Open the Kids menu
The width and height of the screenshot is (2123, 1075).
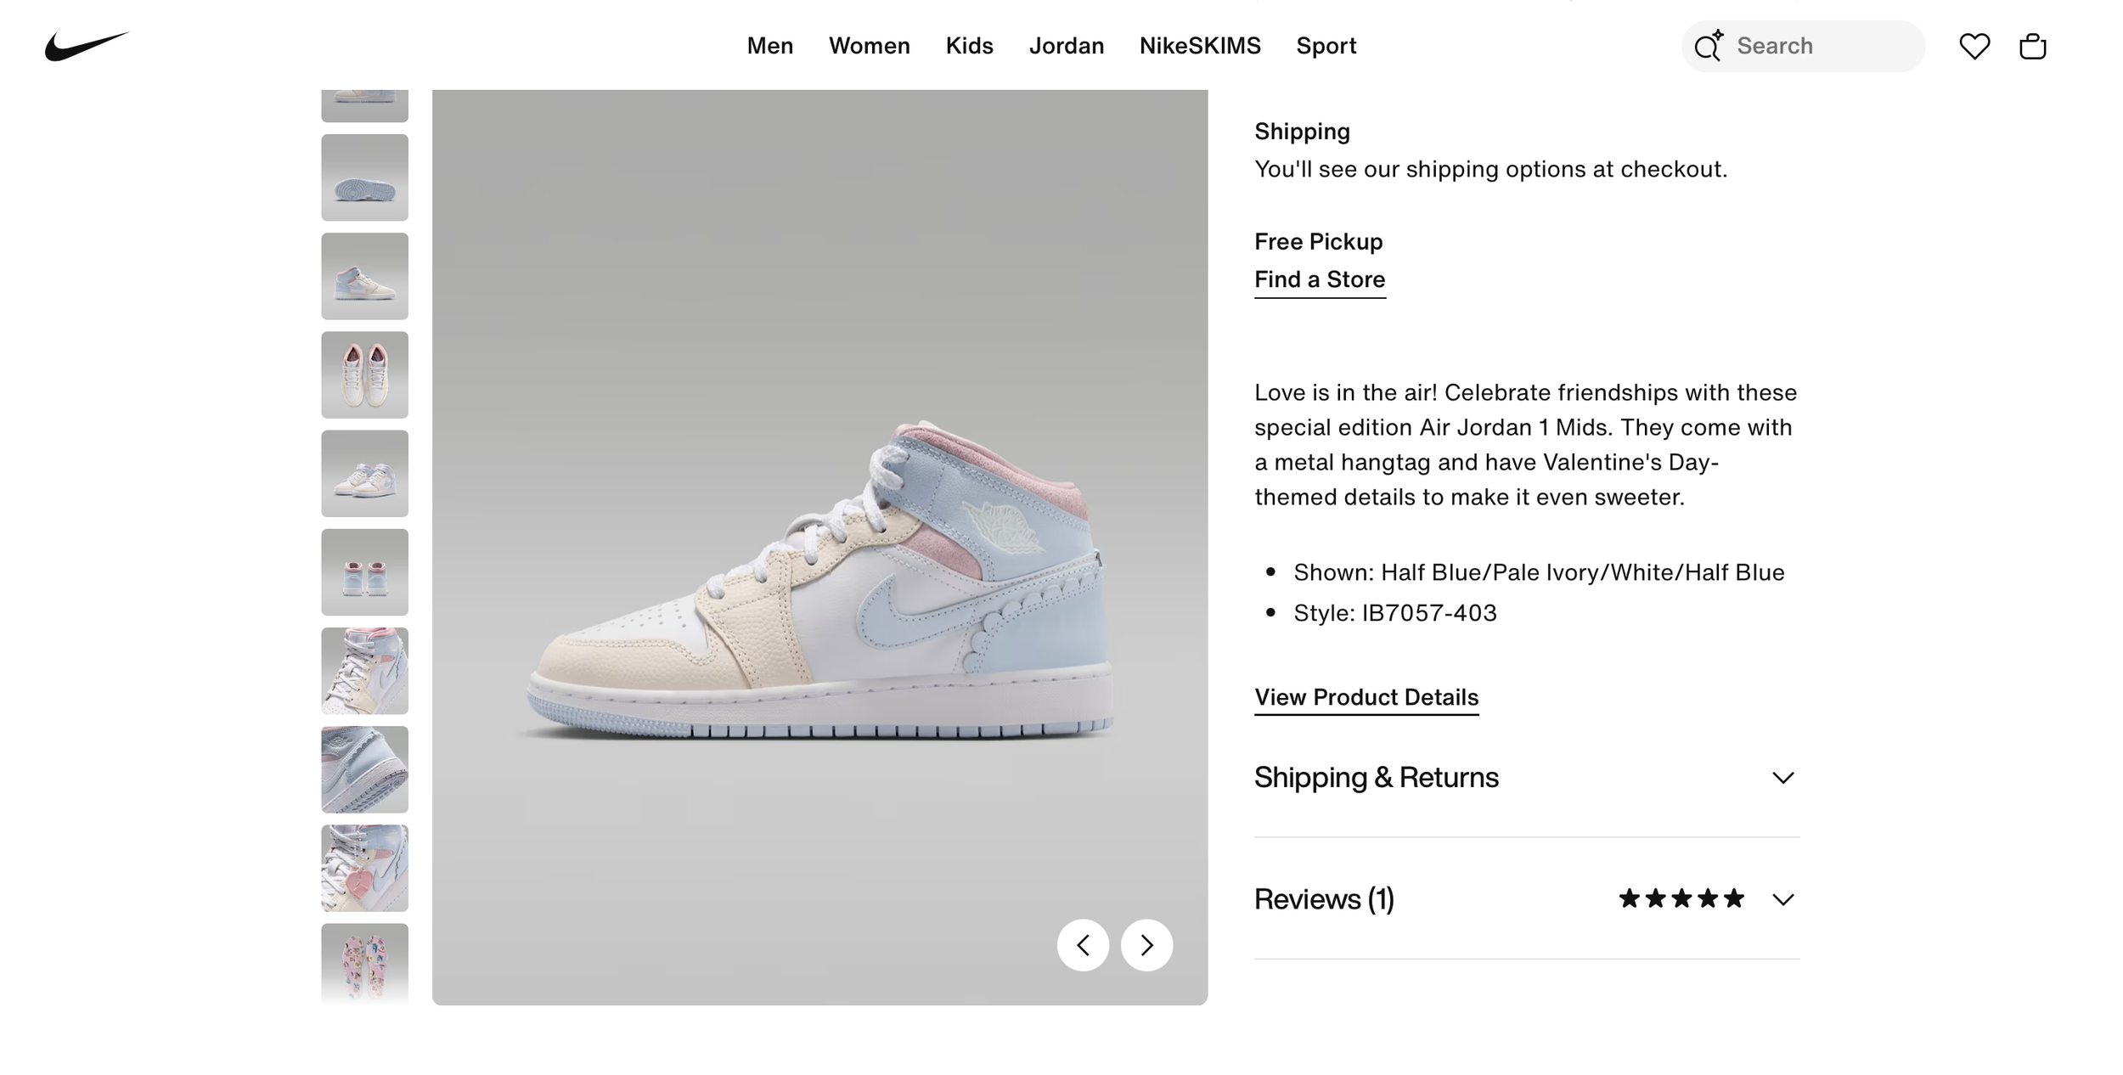970,46
